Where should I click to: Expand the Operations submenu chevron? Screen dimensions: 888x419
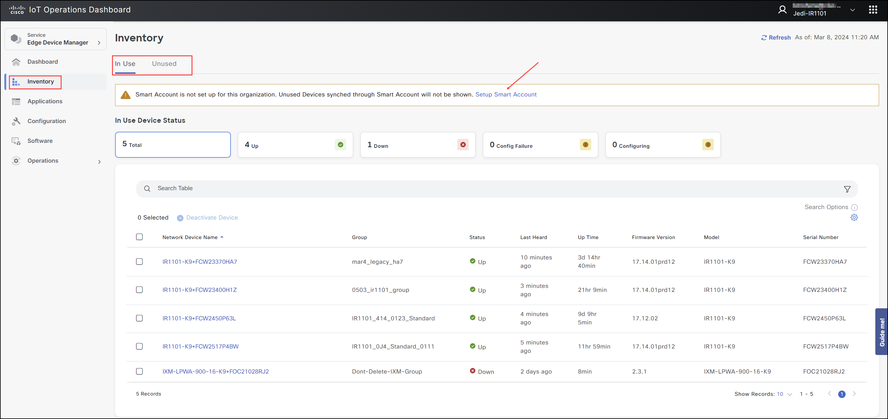coord(99,162)
